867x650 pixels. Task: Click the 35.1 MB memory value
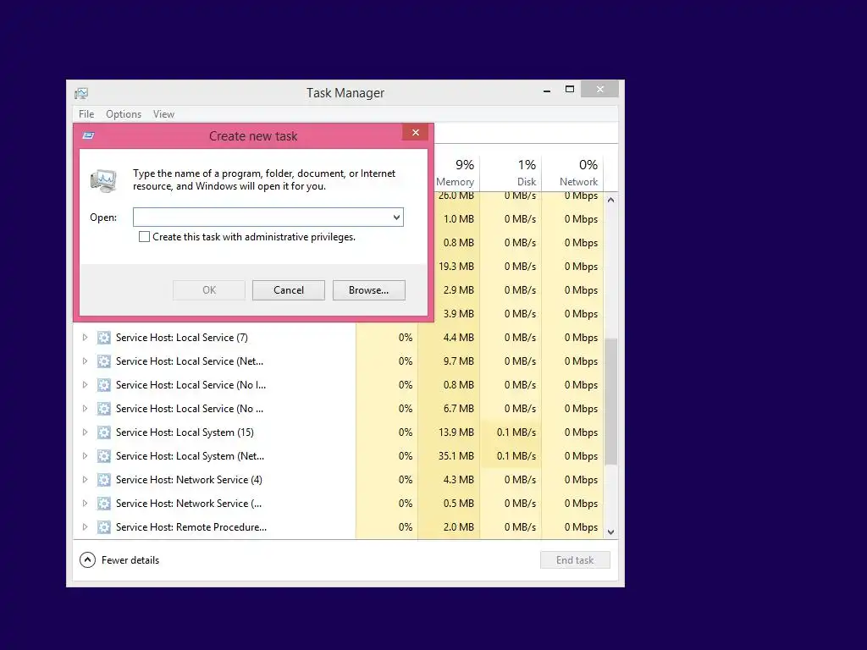click(x=456, y=456)
